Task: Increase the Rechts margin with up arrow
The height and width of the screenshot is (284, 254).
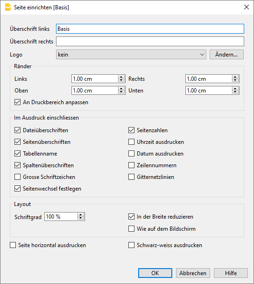Action: tap(235, 77)
